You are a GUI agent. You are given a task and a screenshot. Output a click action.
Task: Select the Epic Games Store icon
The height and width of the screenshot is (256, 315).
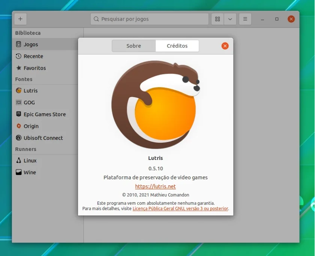(18, 114)
